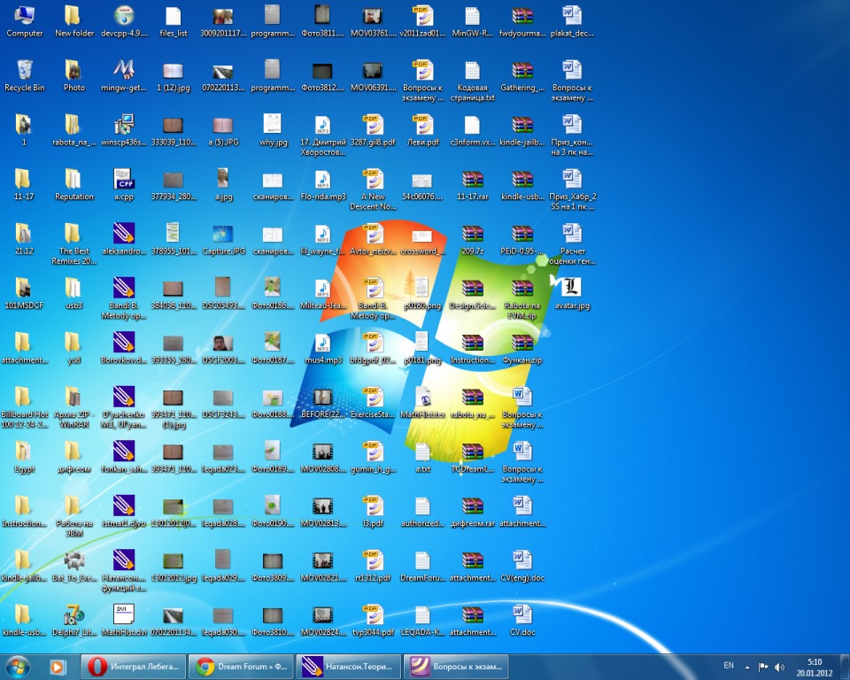Select the Кодовая страница.txt file
Image resolution: width=850 pixels, height=680 pixels.
pos(473,81)
